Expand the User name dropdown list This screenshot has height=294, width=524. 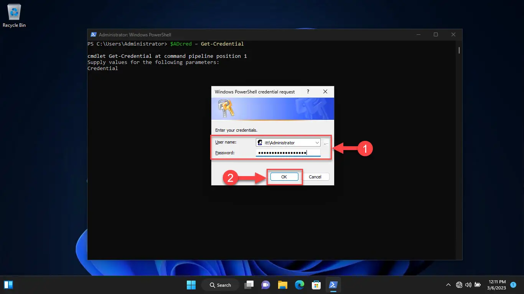(x=317, y=142)
